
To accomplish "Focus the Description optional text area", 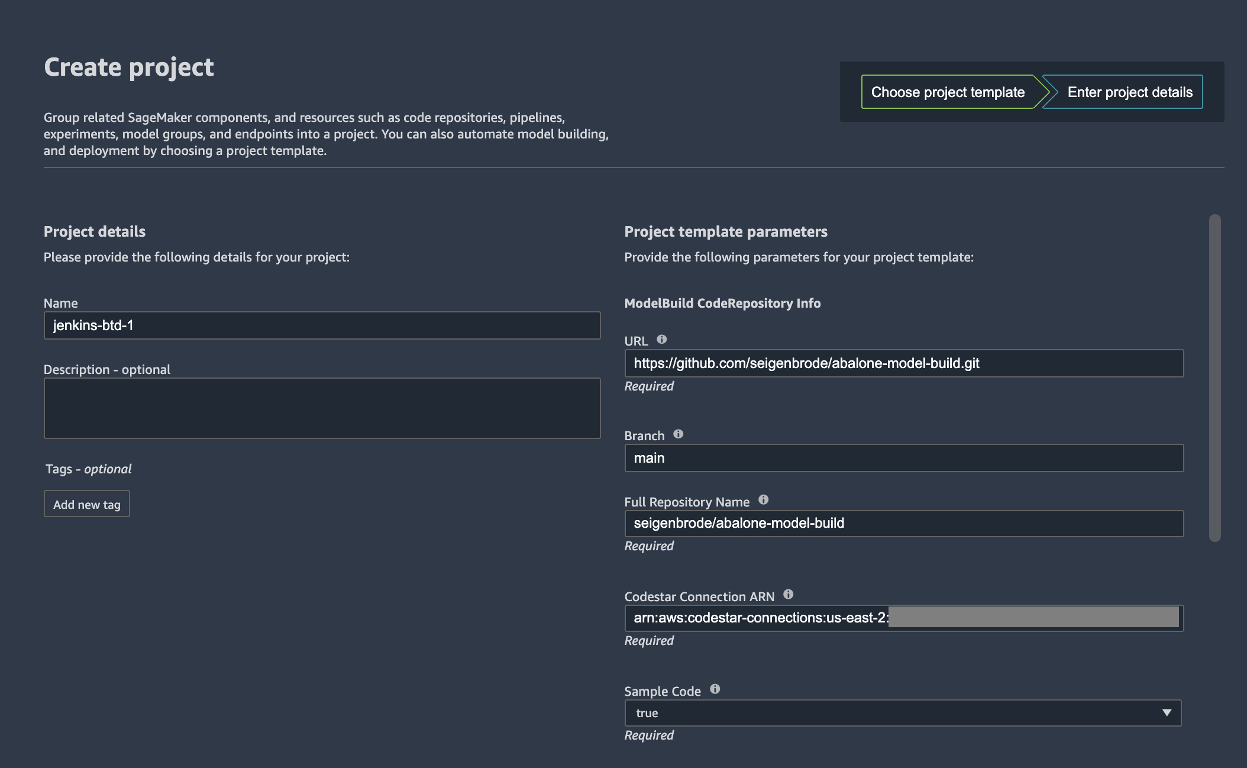I will click(x=322, y=408).
